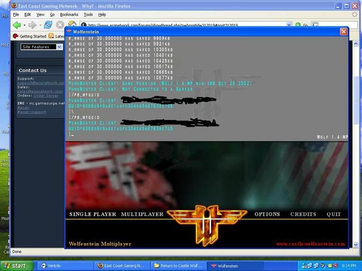
Task: Open Options in Wolfenstein menu
Action: tap(267, 214)
